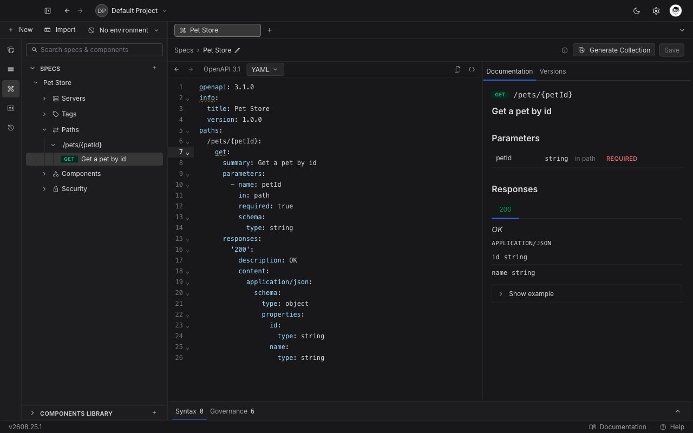Add a new spec with the SPECS plus
This screenshot has height=433, width=693.
pyautogui.click(x=154, y=68)
